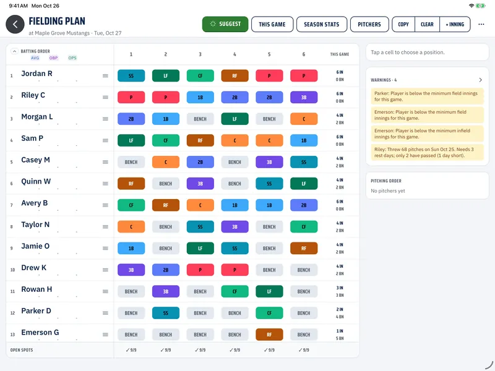Image resolution: width=495 pixels, height=371 pixels.
Task: Click the Pitching Order panel
Action: tap(427, 185)
